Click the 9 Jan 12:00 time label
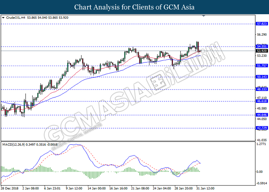The width and height of the screenshot is (269, 192). click(x=74, y=188)
